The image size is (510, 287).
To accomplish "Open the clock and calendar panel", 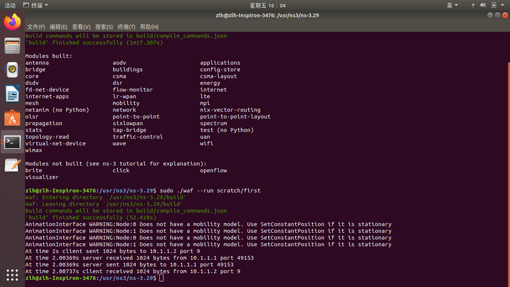I will click(x=267, y=5).
